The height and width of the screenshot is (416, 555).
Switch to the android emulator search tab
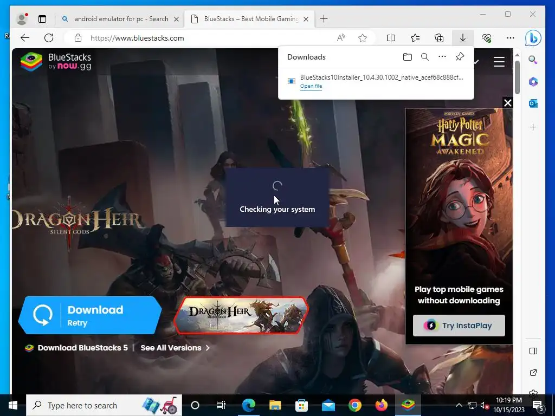pos(121,19)
